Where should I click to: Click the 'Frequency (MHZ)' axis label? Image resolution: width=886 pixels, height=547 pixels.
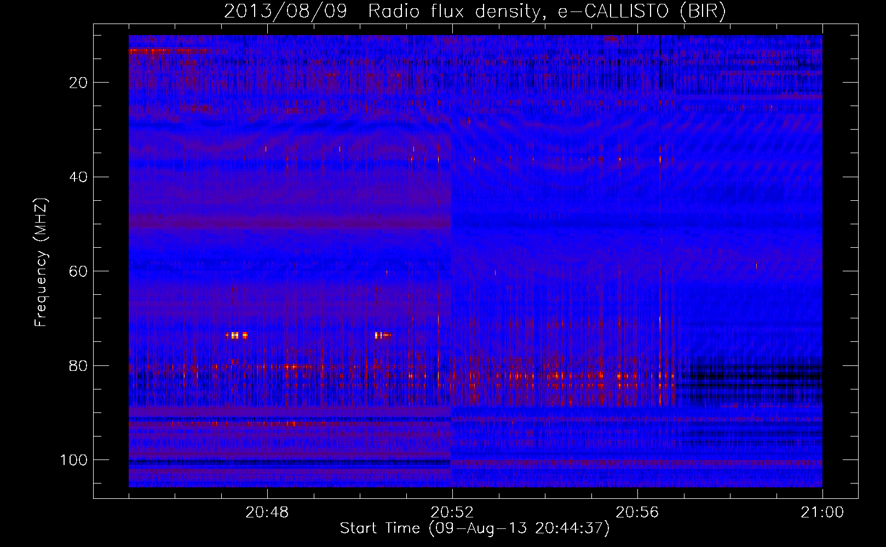coord(41,263)
